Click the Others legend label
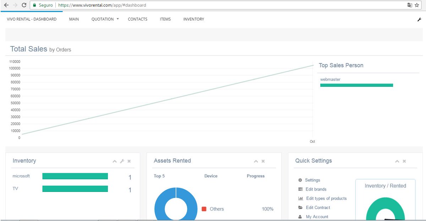426x221 pixels. click(x=217, y=209)
